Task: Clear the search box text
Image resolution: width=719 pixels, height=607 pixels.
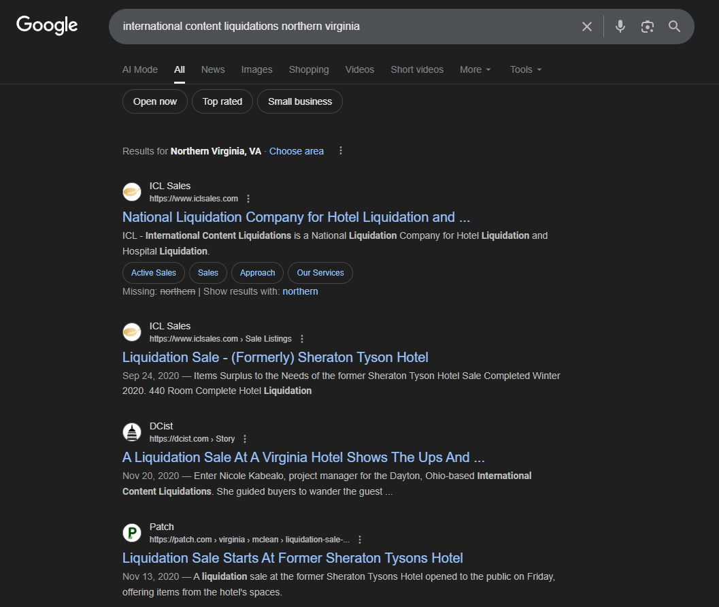Action: click(x=586, y=27)
